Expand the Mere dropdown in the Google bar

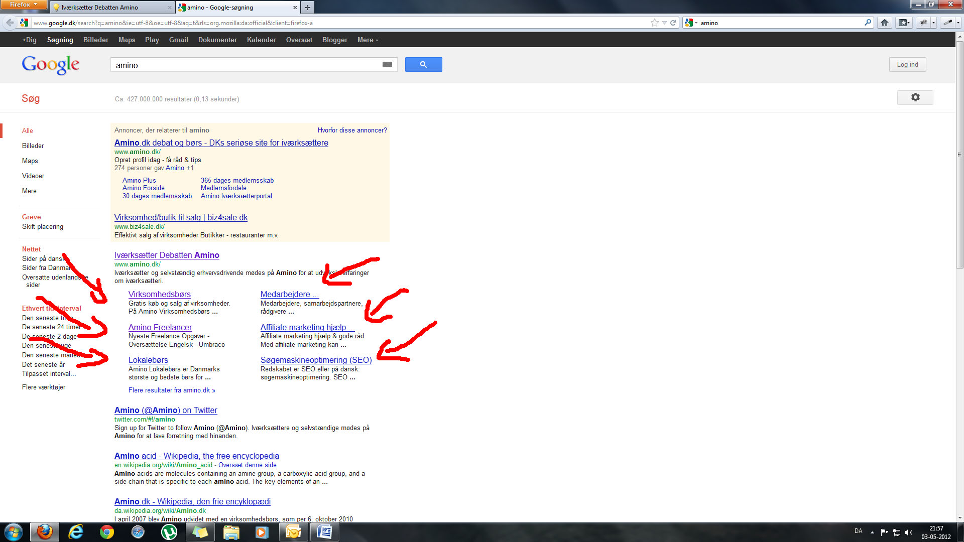pos(368,40)
